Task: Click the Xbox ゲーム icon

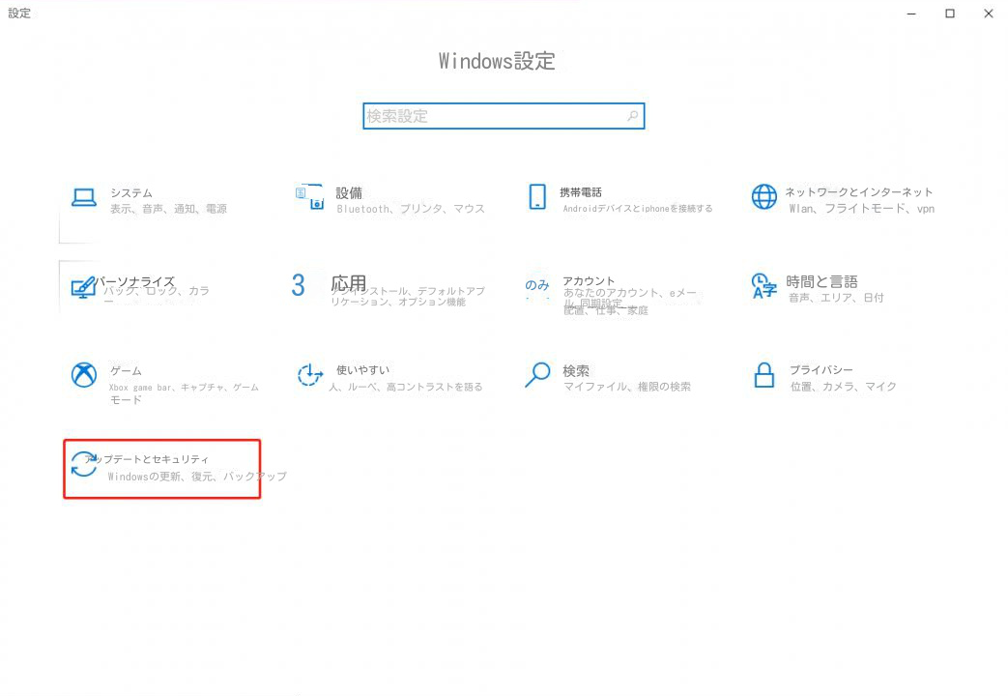Action: point(83,375)
